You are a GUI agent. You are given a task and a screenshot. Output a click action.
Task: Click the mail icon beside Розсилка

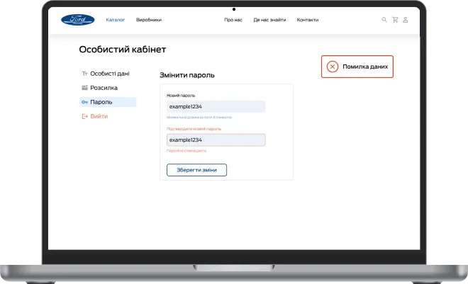coord(84,88)
